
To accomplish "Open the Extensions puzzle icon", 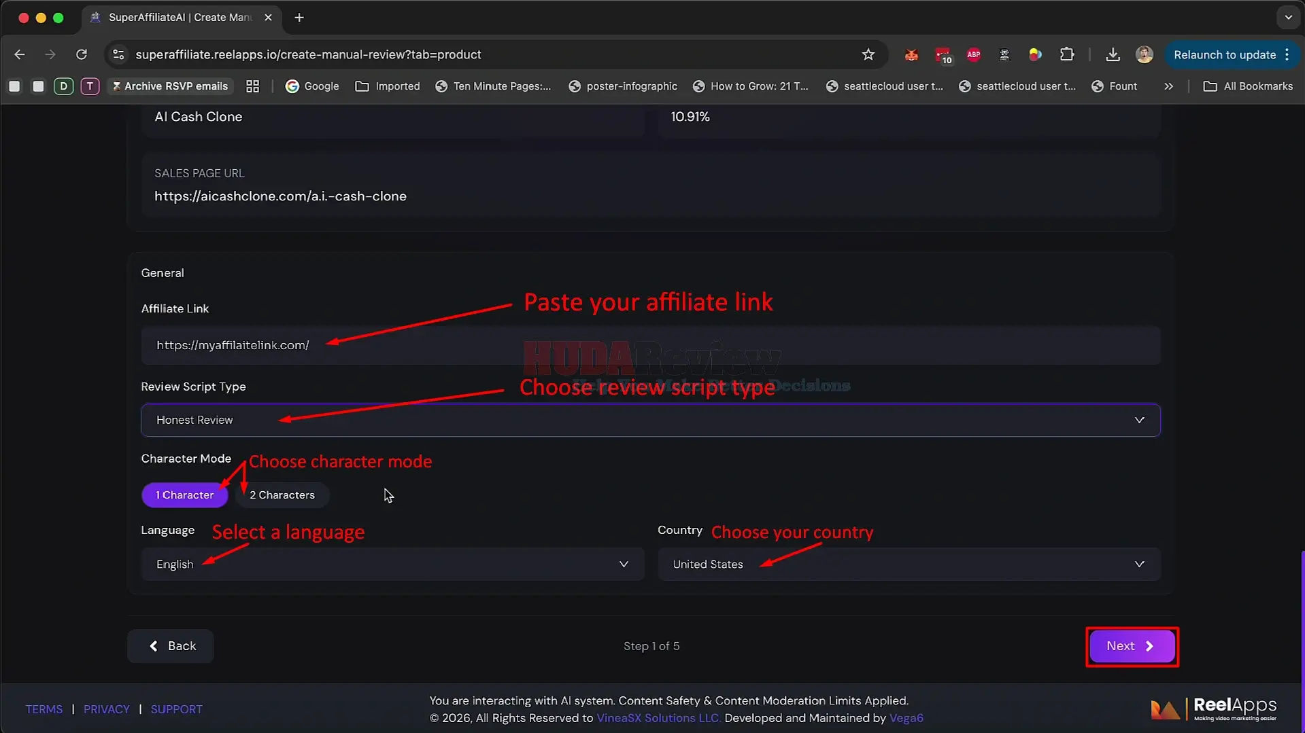I will tap(1067, 54).
